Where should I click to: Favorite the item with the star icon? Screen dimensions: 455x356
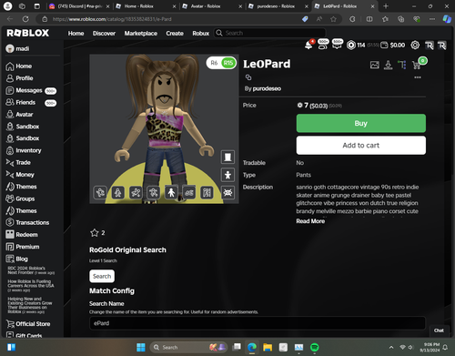[95, 233]
